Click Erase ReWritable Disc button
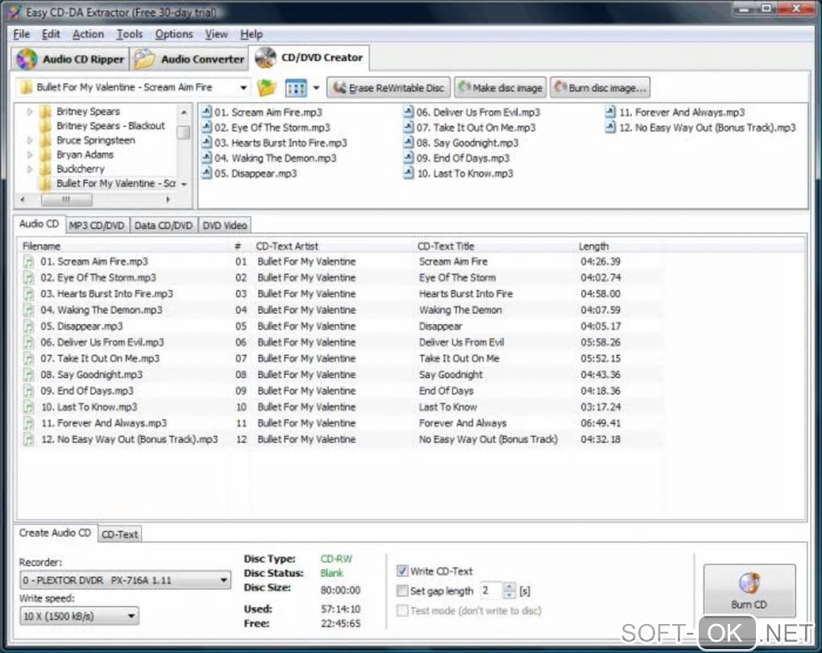Screen dimensions: 822x653 tap(388, 88)
